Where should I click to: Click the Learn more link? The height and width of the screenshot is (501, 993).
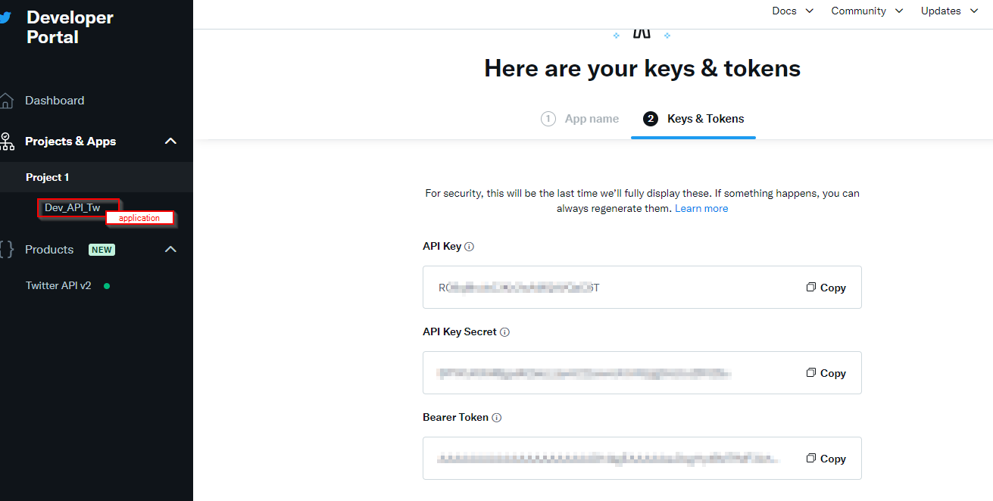tap(701, 207)
